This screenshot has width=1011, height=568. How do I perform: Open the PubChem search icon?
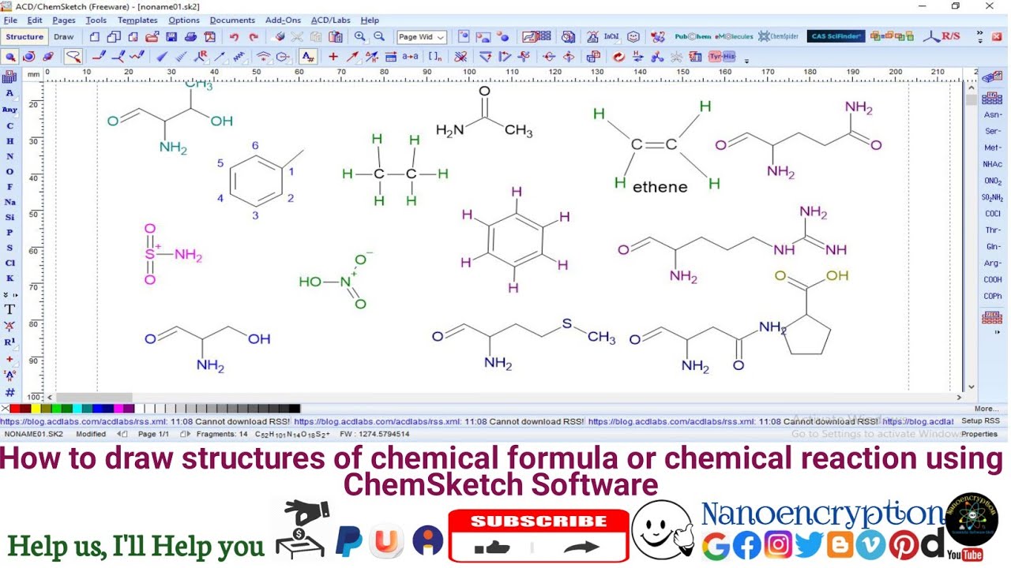(693, 37)
